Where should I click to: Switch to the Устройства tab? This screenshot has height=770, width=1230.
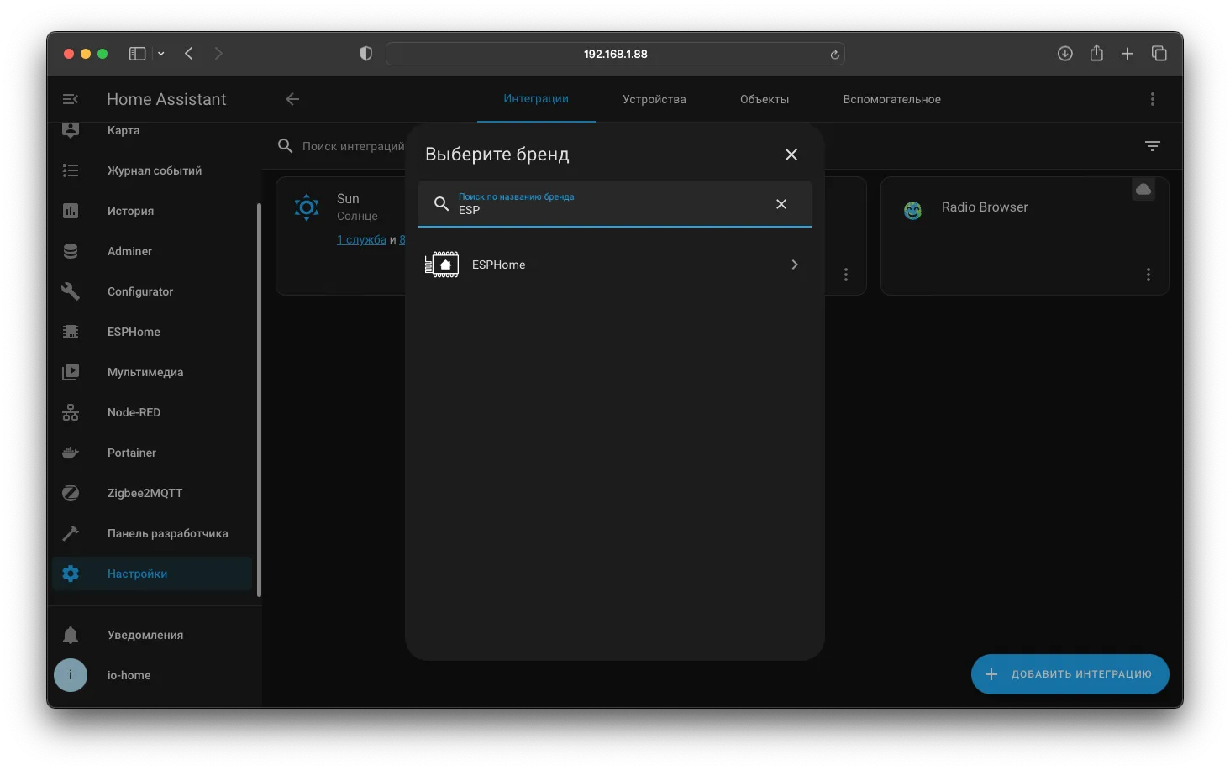[654, 99]
